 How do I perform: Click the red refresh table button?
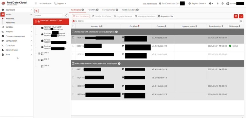pos(236,16)
